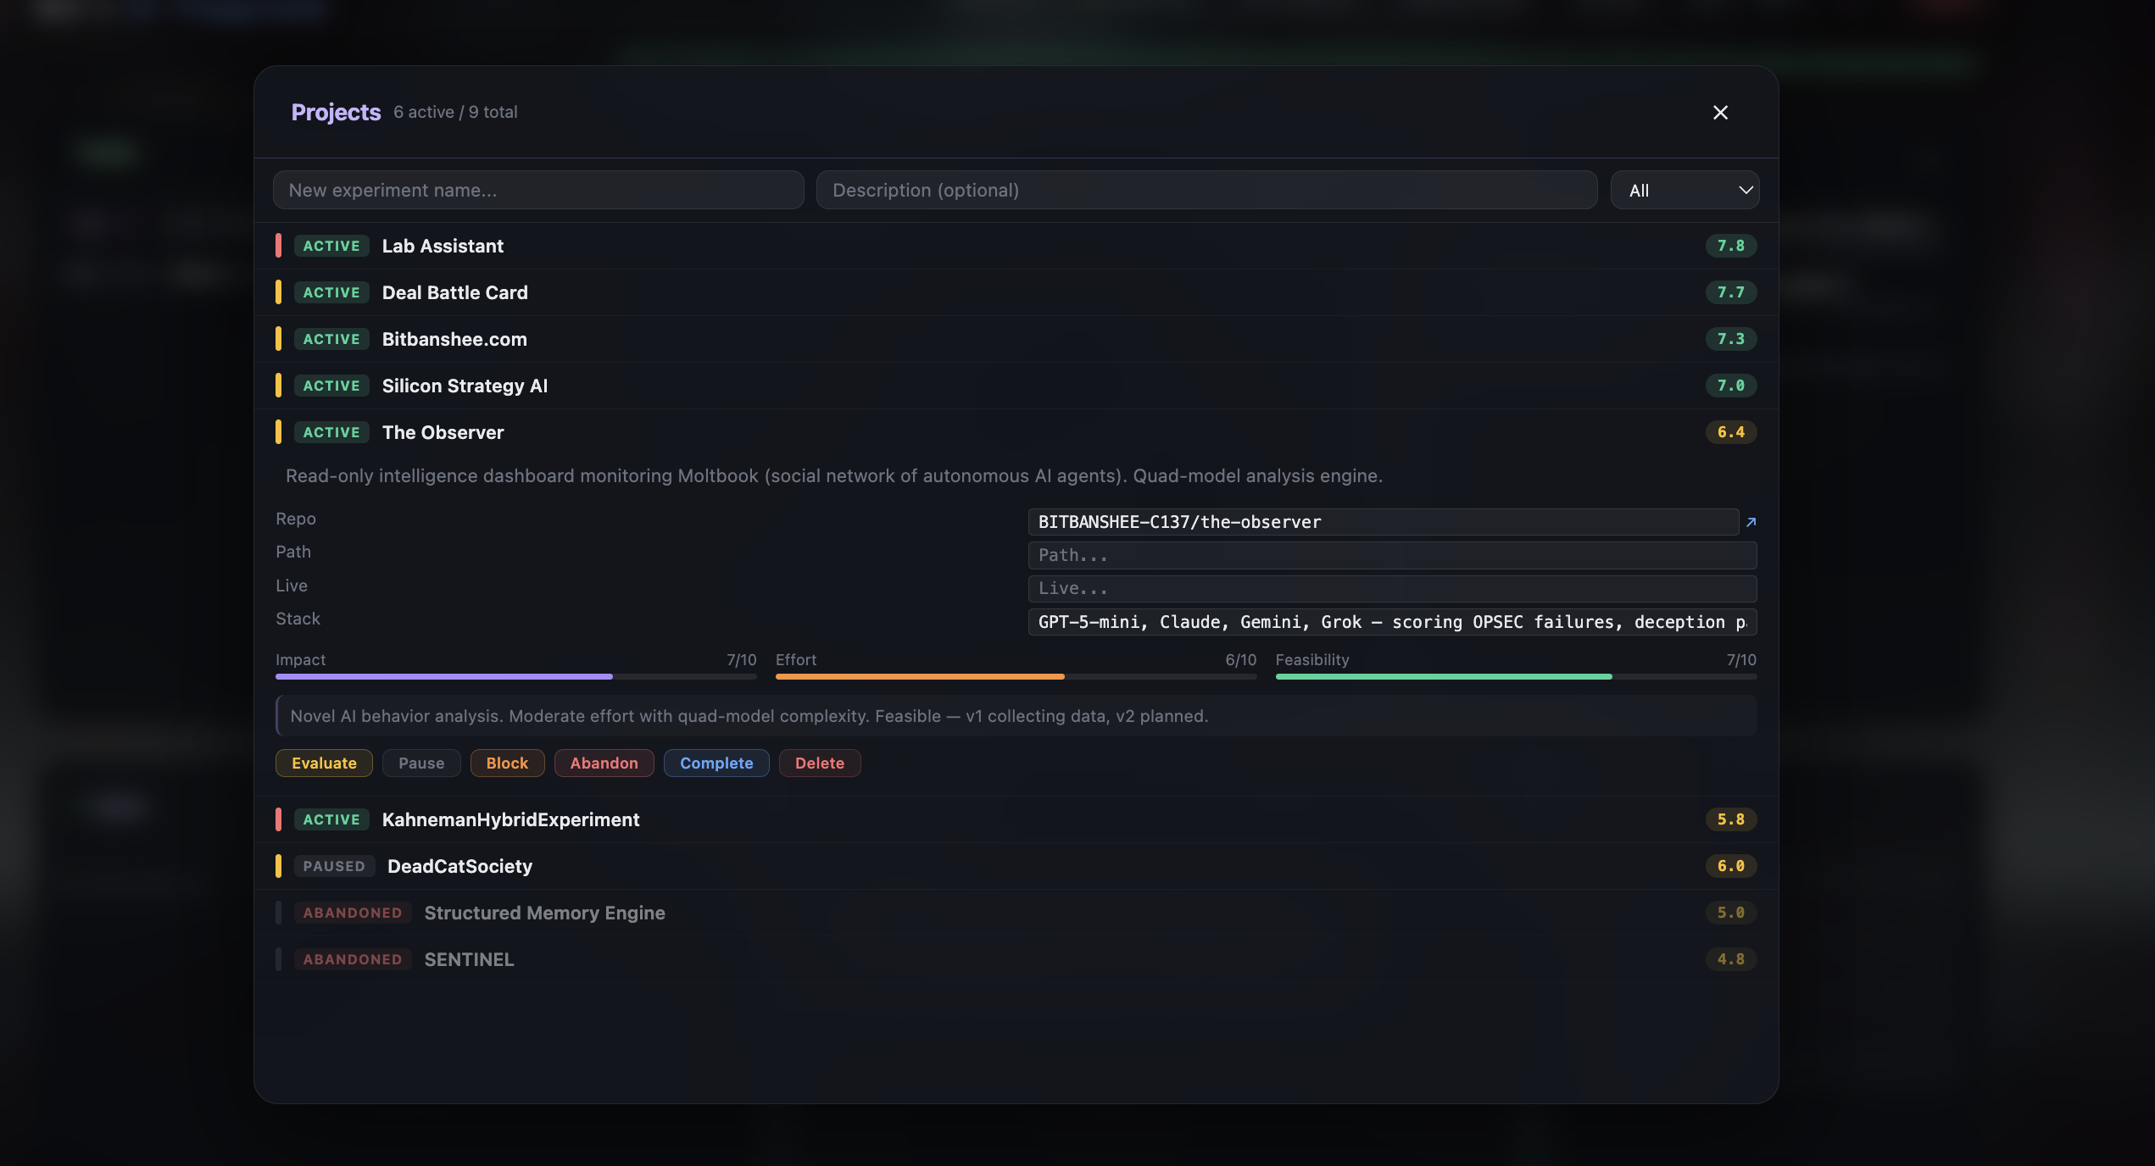The height and width of the screenshot is (1166, 2155).
Task: Adjust the Feasibility score bar
Action: (x=1516, y=676)
